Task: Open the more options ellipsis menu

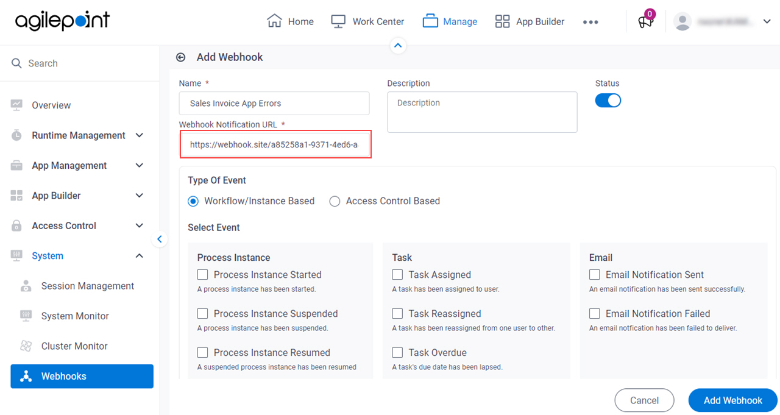Action: [x=590, y=22]
